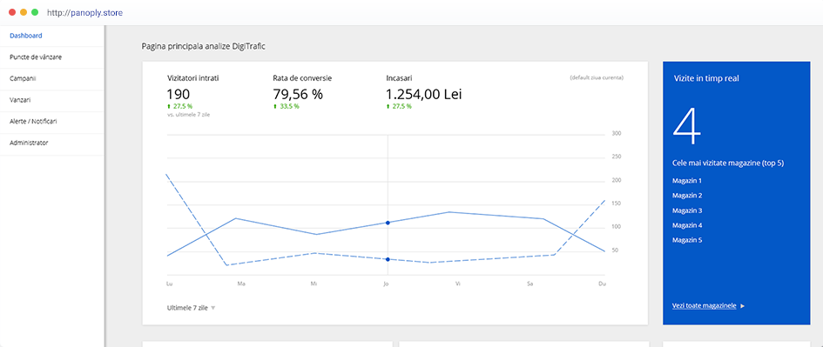Follow the Vezi toate magazinele link

[705, 305]
